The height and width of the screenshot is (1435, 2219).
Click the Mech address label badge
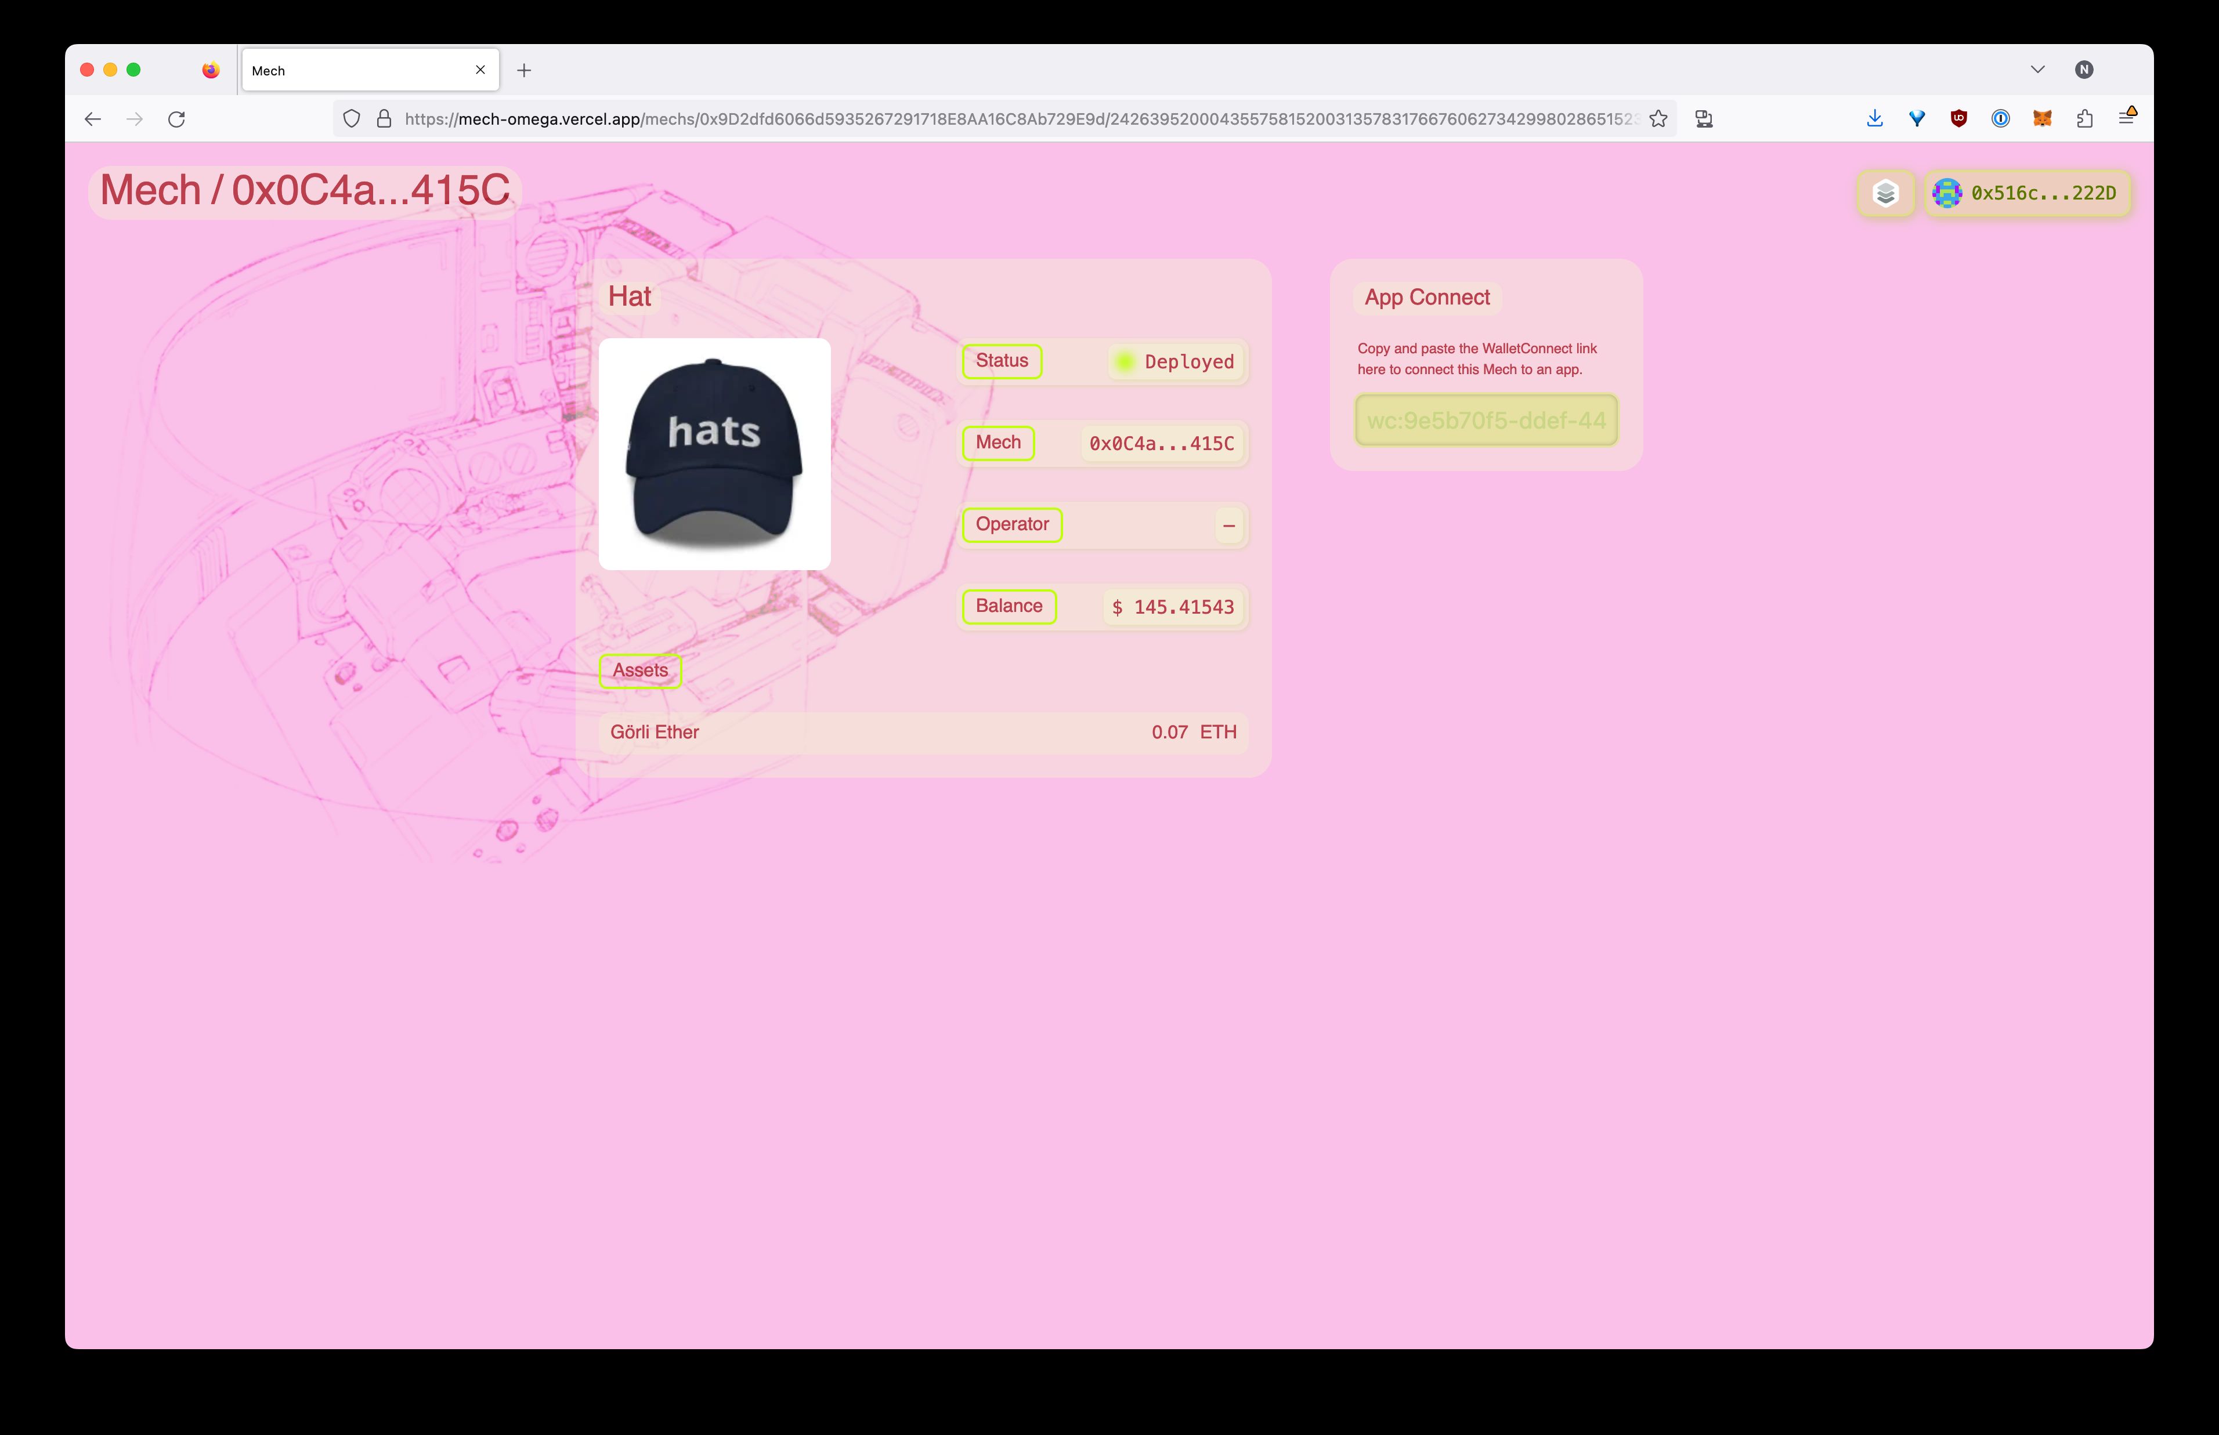(x=993, y=441)
